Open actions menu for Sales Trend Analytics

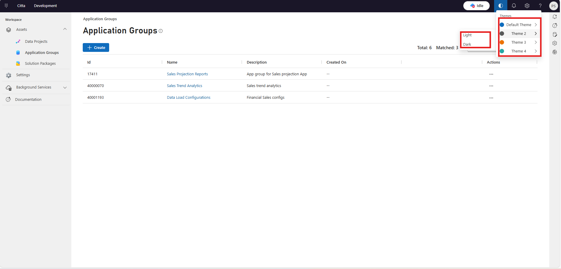tap(491, 86)
